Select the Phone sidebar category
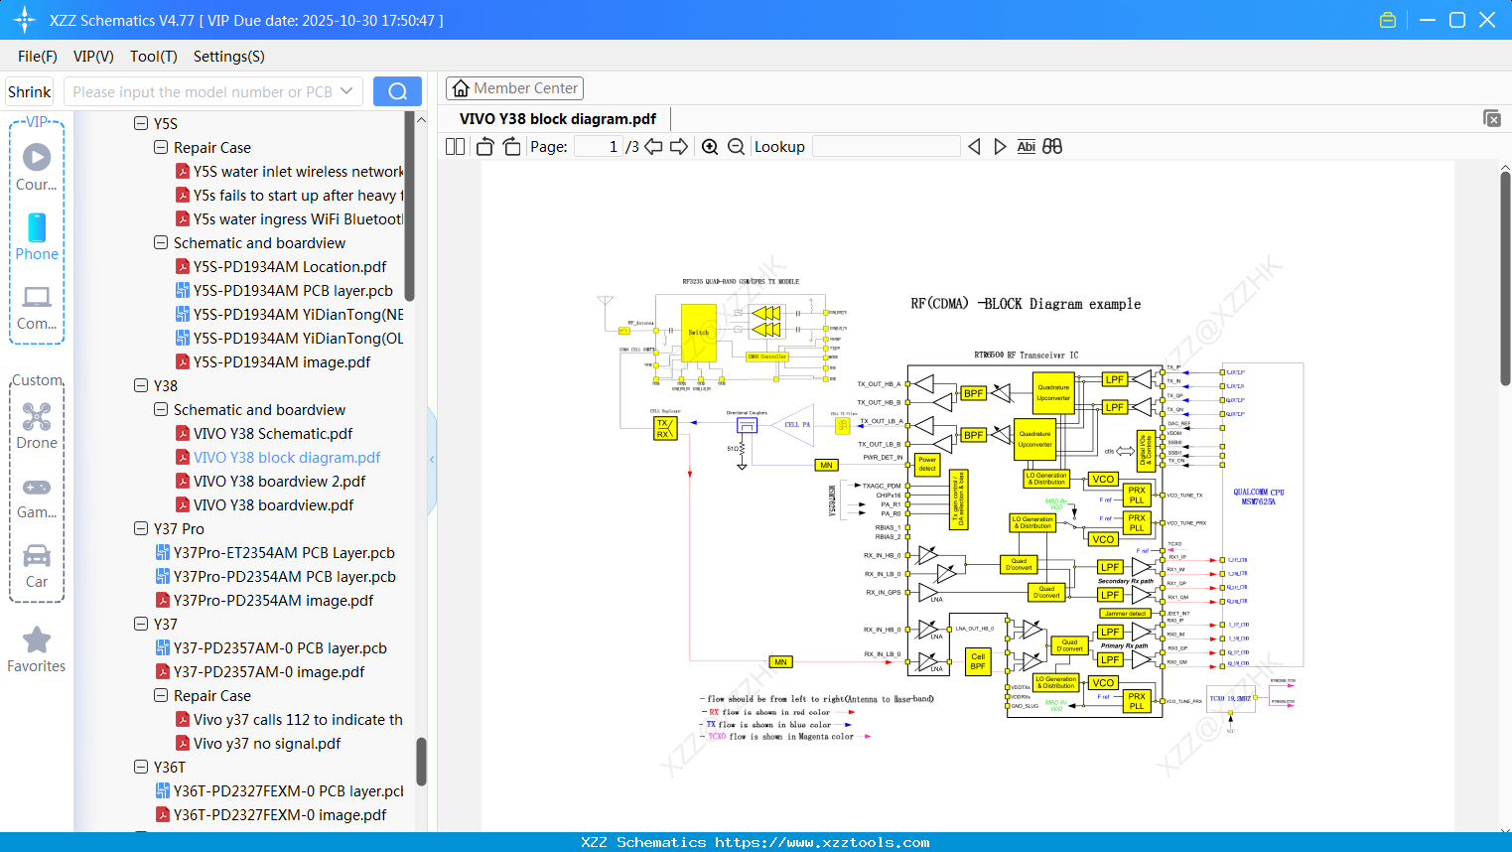Image resolution: width=1512 pixels, height=852 pixels. pos(37,237)
